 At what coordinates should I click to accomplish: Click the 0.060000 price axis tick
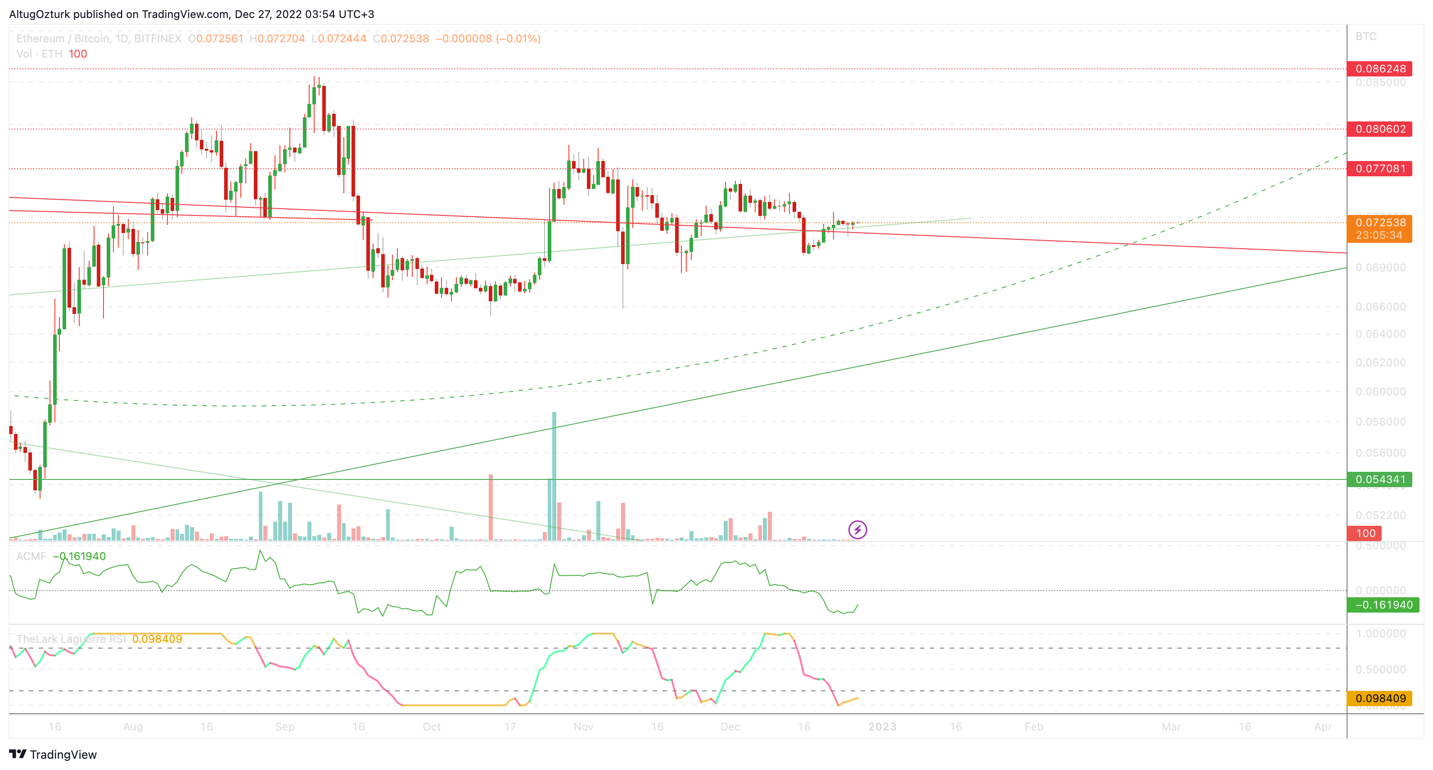[x=1380, y=391]
